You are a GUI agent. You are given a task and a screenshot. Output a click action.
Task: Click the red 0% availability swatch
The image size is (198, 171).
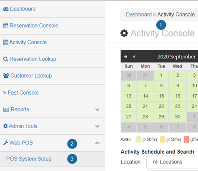(x=186, y=139)
